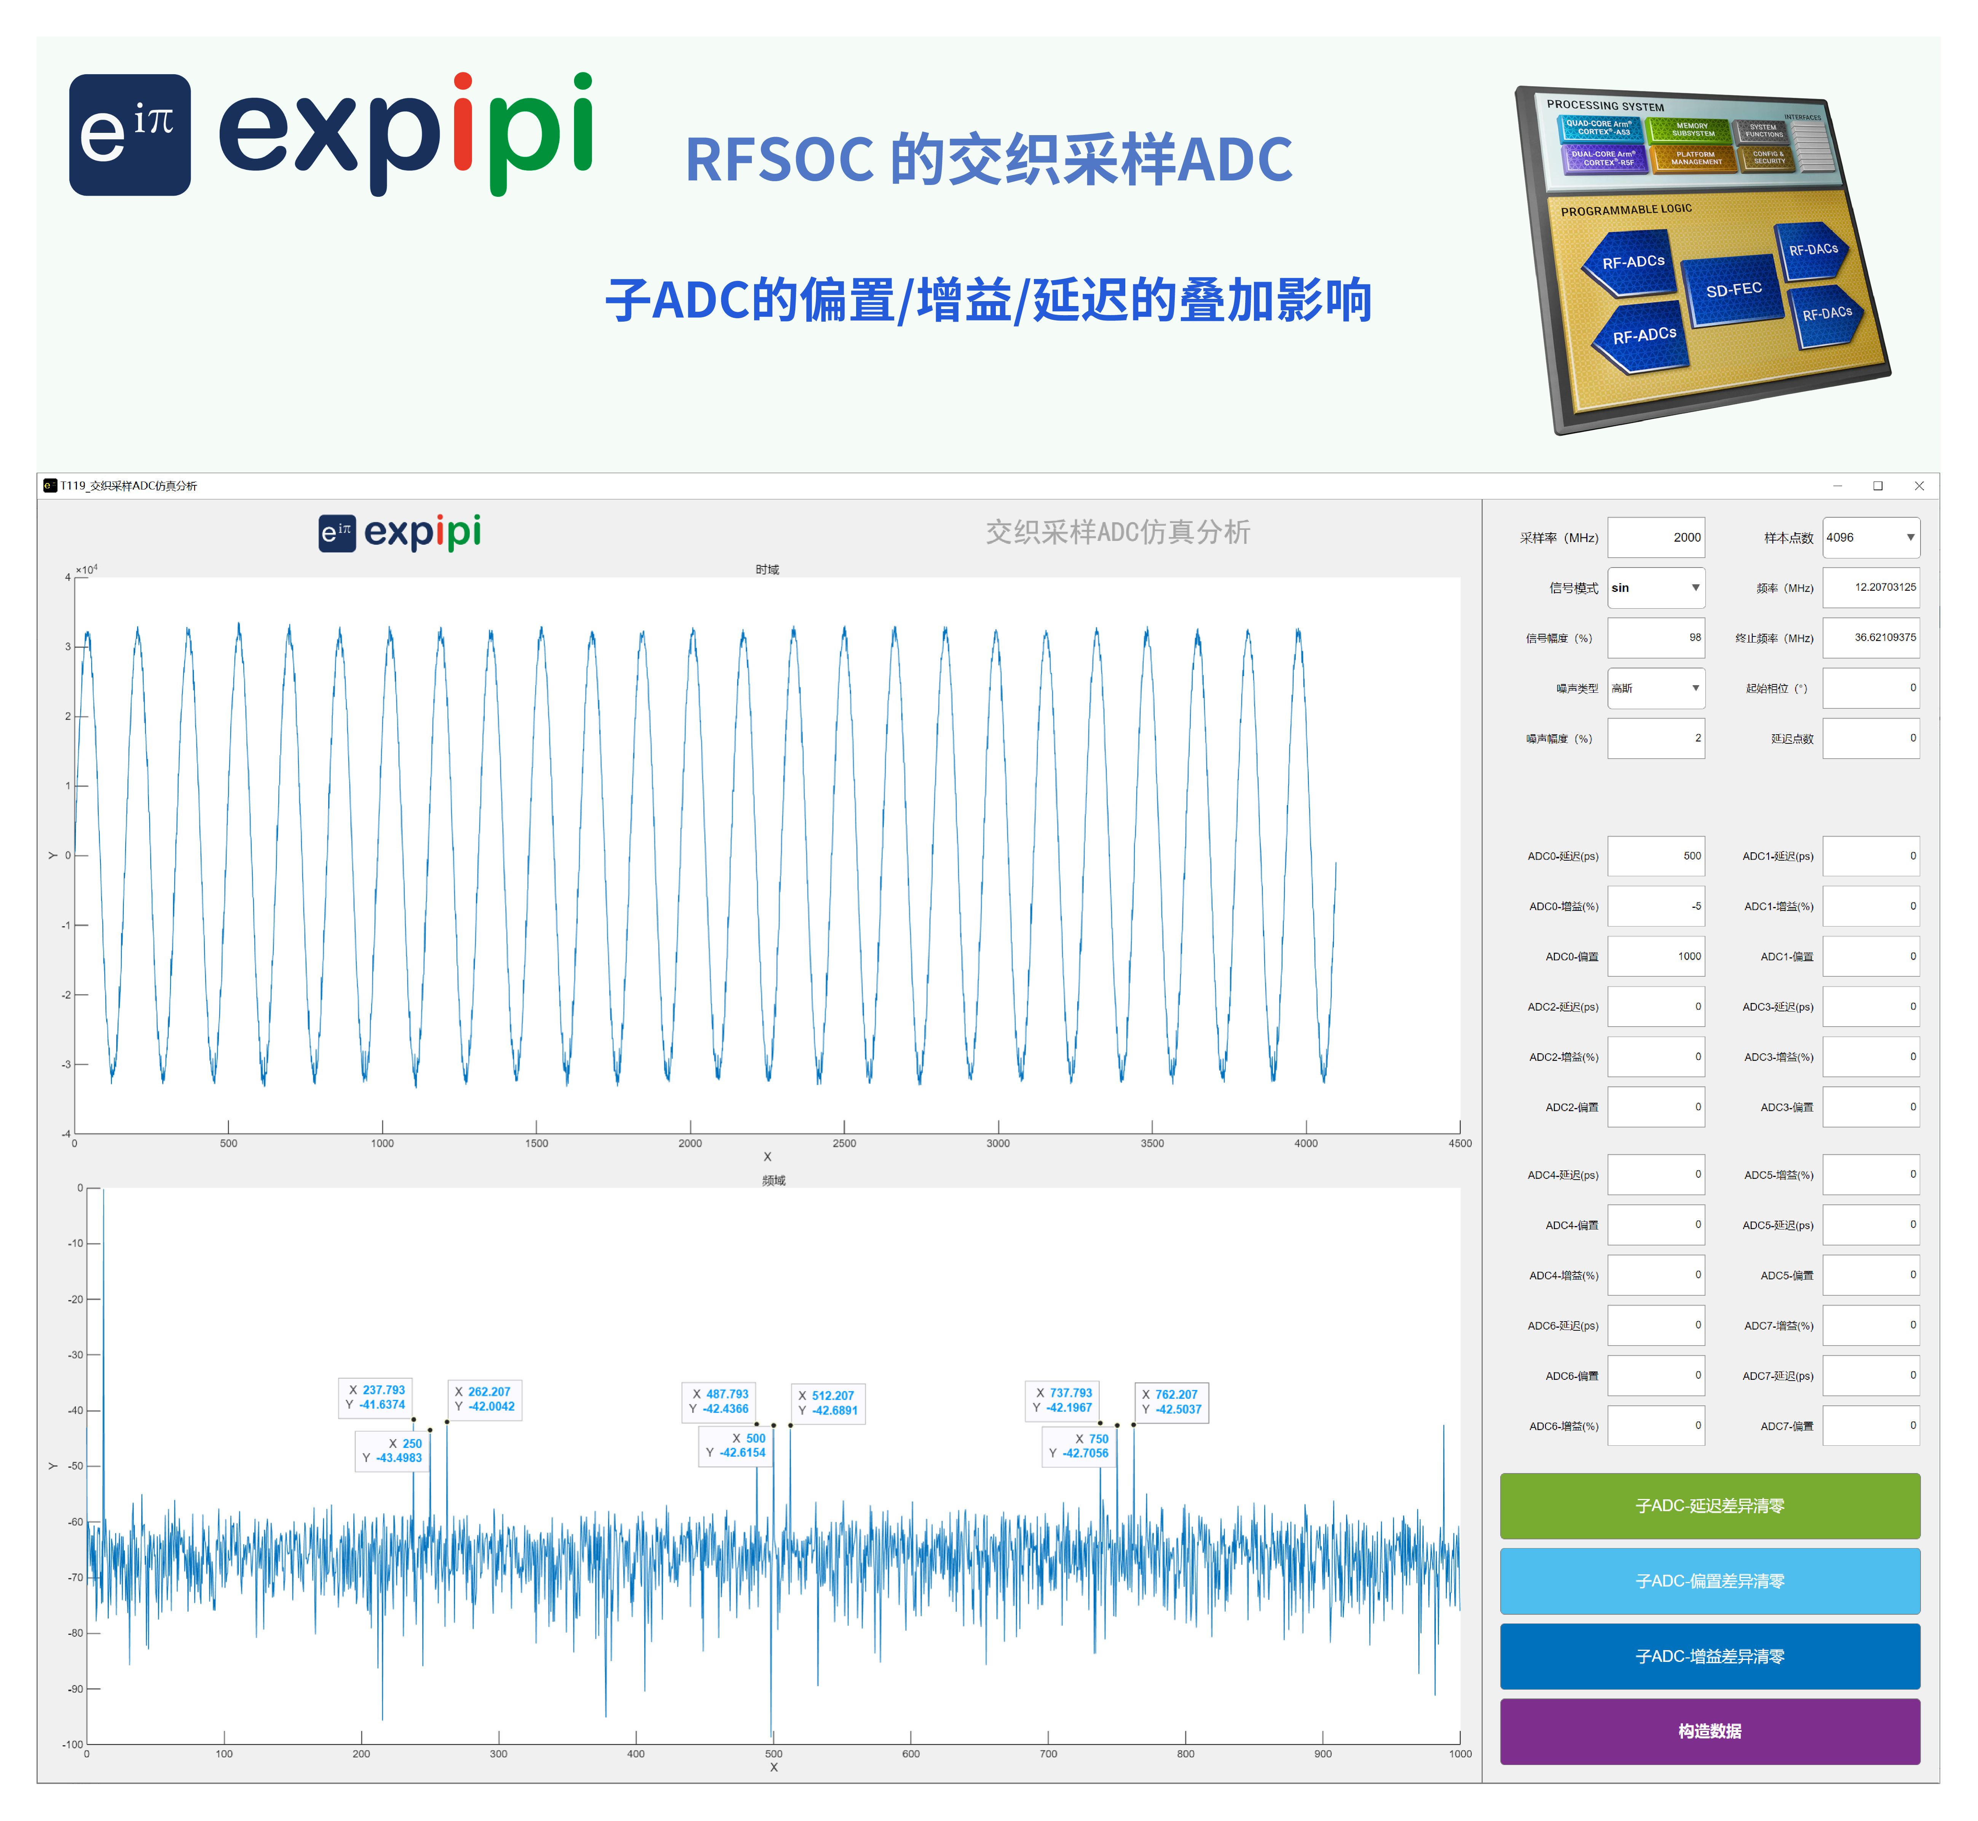Click the ADC6-增益(%) input field

(x=1656, y=1426)
